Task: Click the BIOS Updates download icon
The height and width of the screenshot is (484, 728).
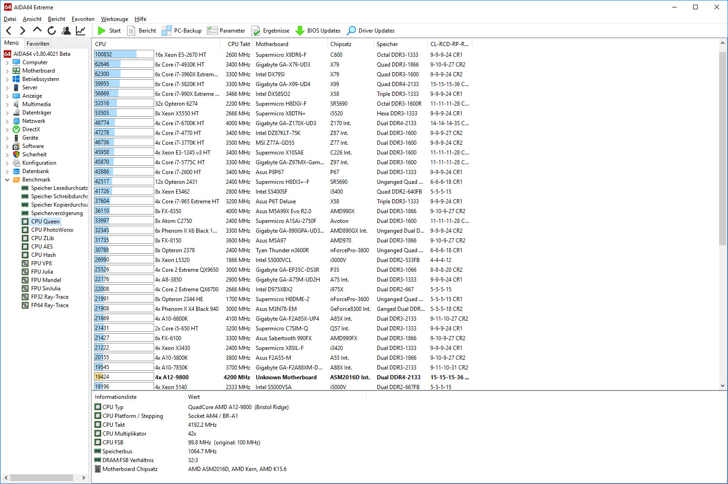Action: coord(300,31)
